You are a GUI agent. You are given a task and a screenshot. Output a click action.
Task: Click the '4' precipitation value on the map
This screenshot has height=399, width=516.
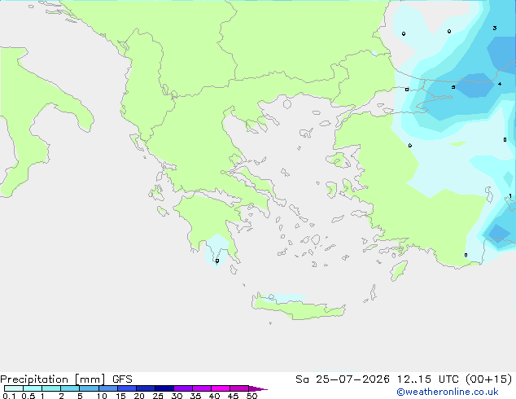tap(500, 84)
